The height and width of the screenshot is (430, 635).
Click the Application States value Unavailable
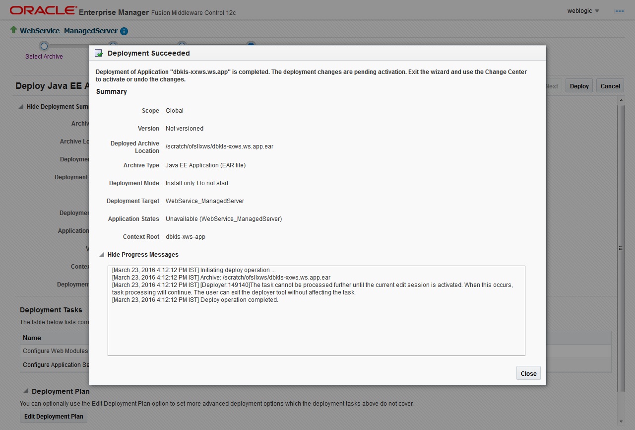coord(224,219)
